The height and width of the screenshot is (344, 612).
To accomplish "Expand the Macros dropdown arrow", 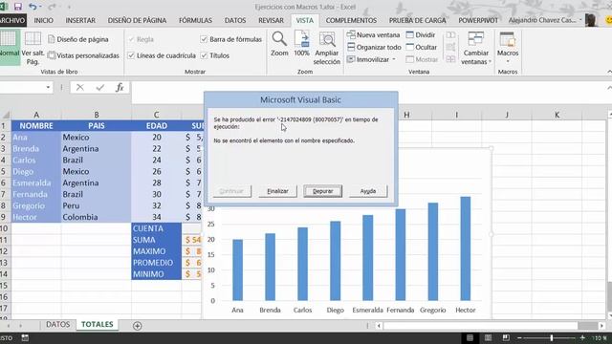I will (508, 61).
